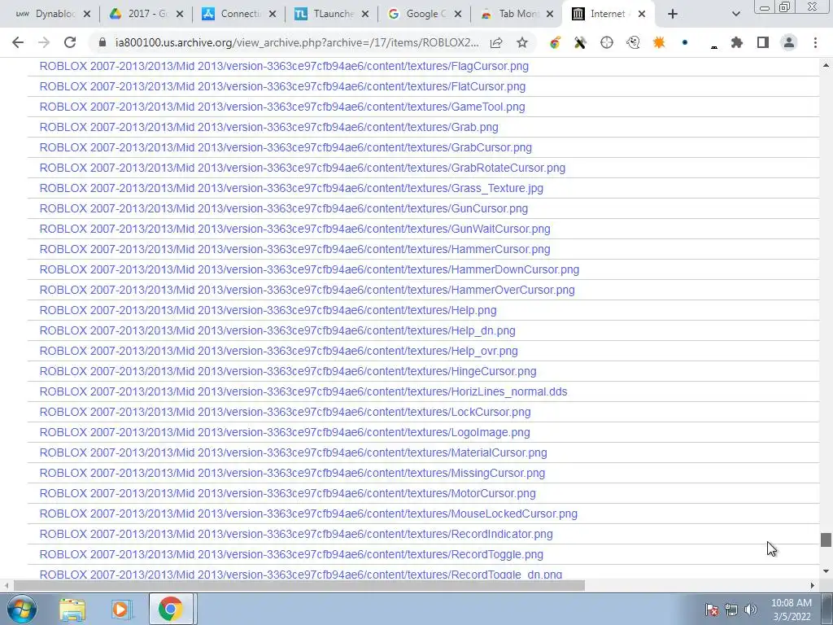Screen dimensions: 833x625
Task: Open the crossed tools extension icon
Action: coord(580,42)
